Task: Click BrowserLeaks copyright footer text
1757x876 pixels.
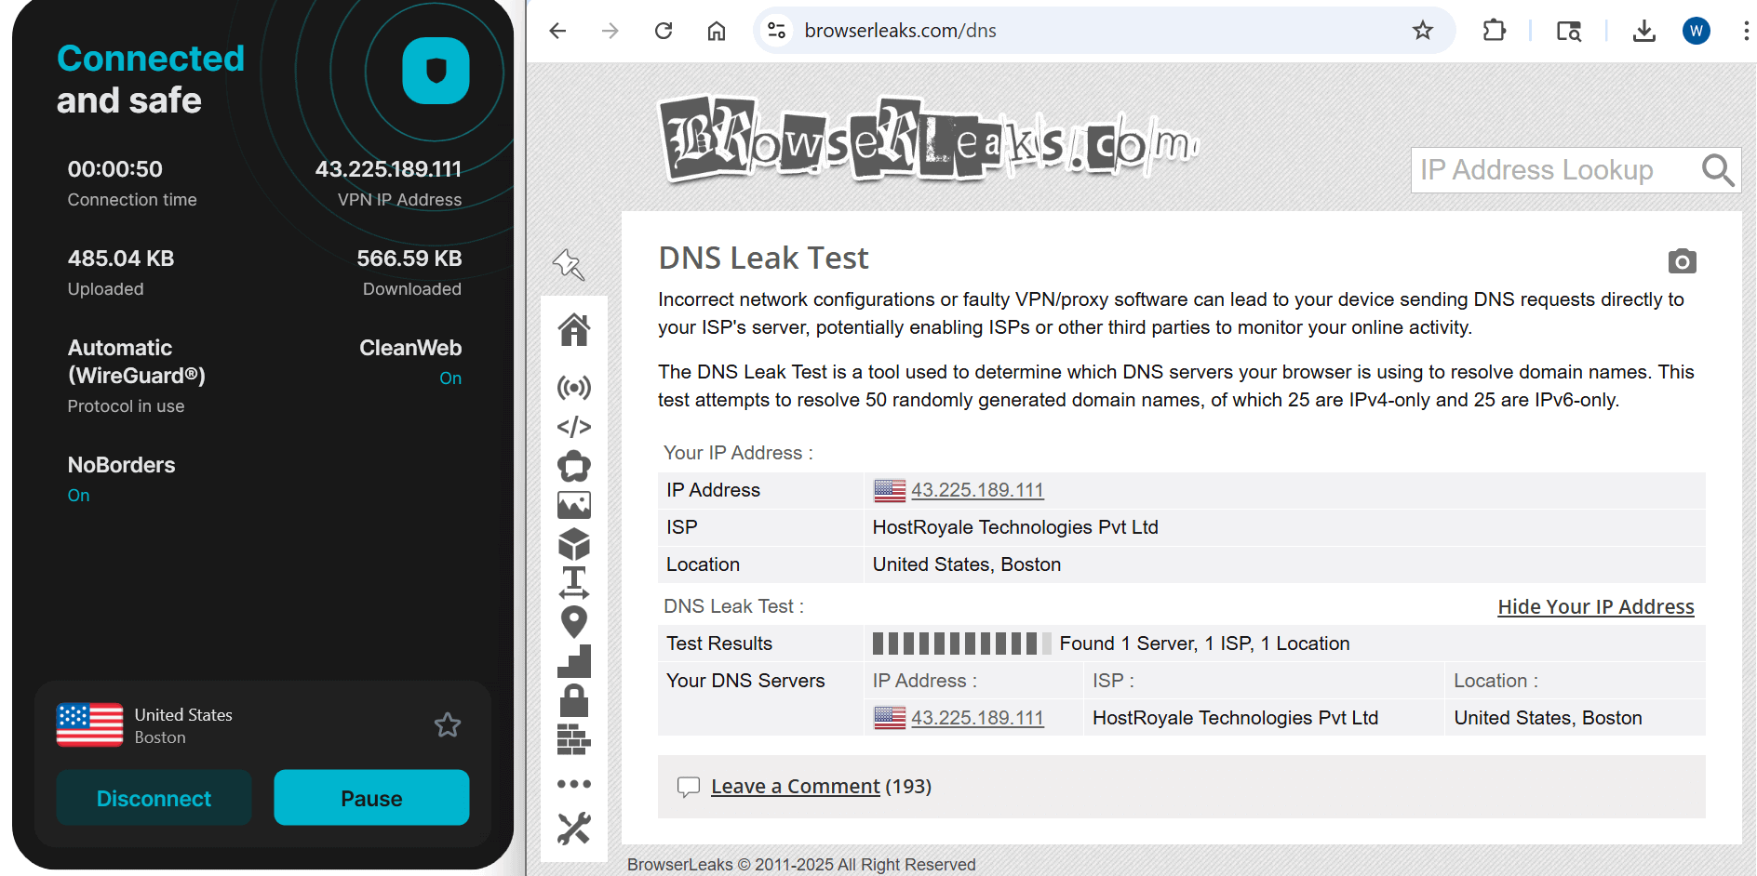Action: pos(801,865)
